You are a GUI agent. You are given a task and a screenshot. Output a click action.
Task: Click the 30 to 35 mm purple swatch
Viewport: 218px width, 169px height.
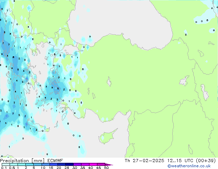77,165
